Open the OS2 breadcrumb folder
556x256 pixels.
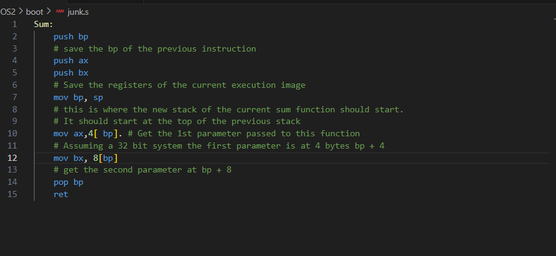pos(9,12)
